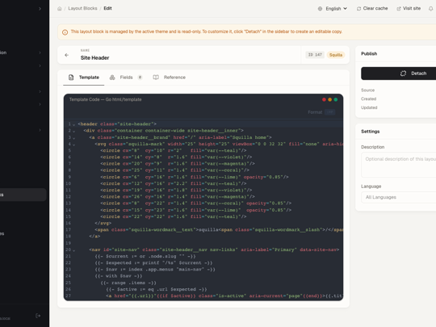Click the read-only layout block warning message
Screen dimensions: 436x327
click(207, 31)
